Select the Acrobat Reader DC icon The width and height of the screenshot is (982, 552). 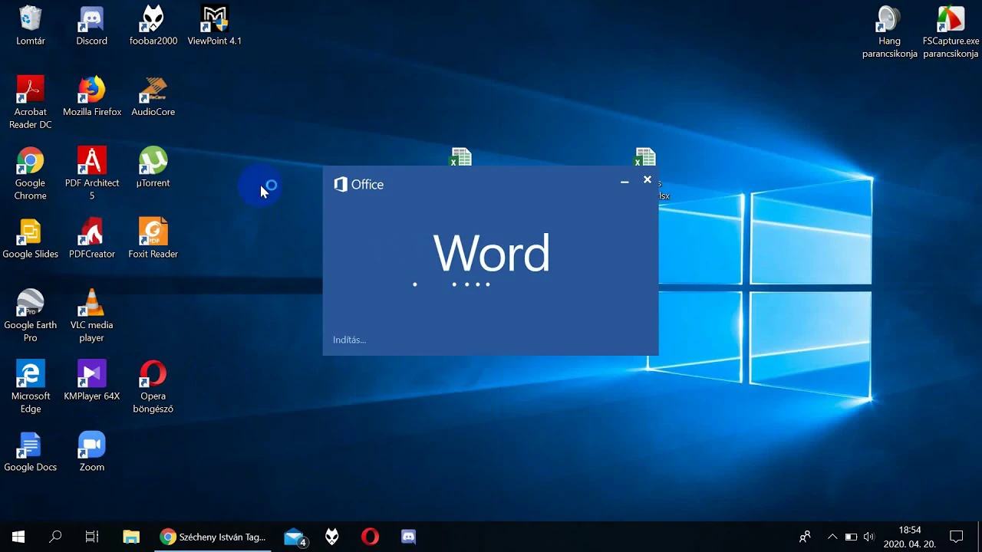tap(30, 103)
